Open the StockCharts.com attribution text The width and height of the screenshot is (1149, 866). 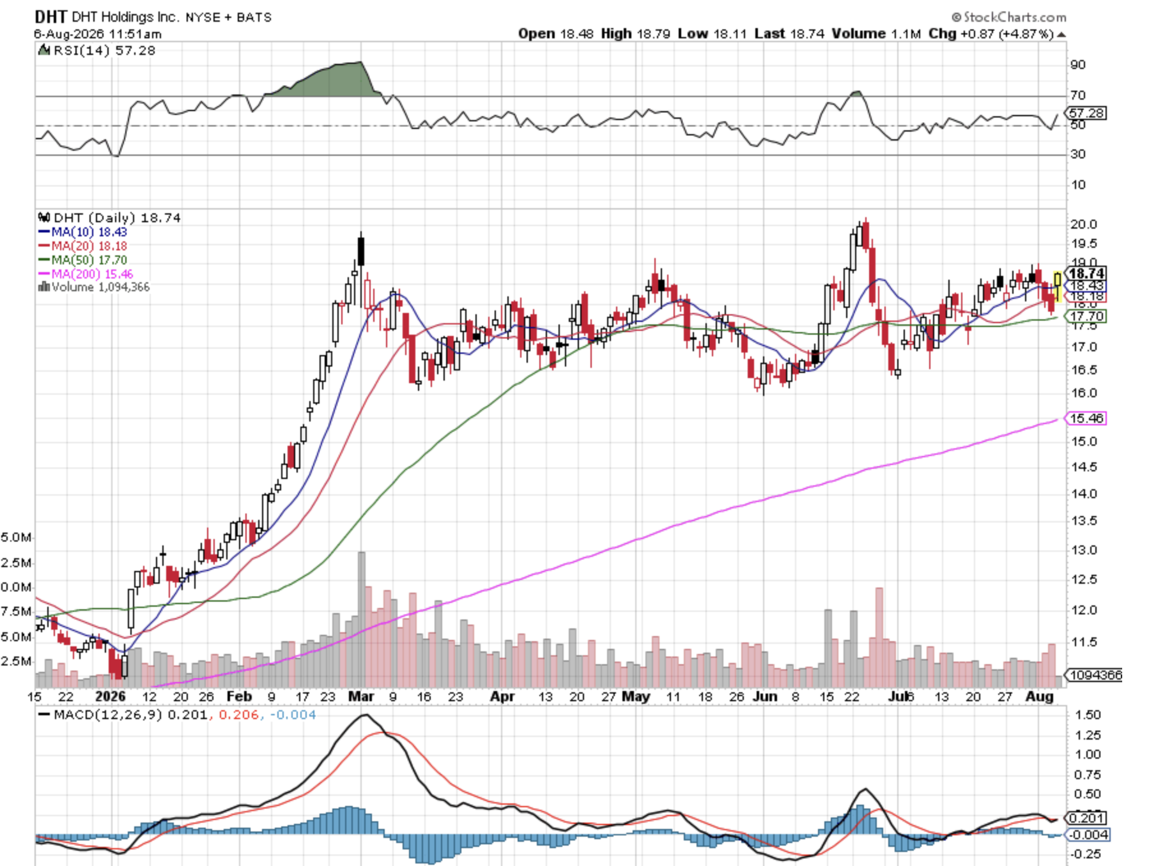point(1008,17)
